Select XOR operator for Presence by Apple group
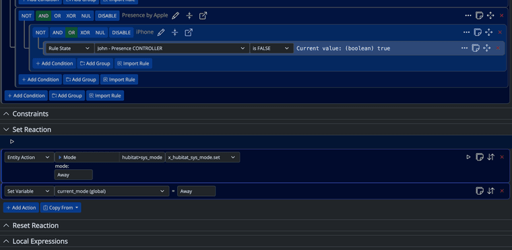This screenshot has height=250, width=512. [71, 15]
